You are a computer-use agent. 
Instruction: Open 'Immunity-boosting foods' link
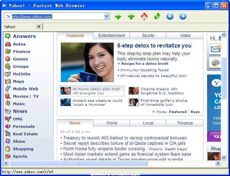pyautogui.click(x=144, y=70)
